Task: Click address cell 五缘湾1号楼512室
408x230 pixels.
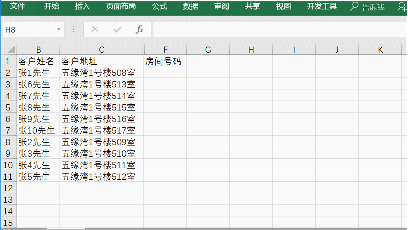Action: [x=101, y=176]
